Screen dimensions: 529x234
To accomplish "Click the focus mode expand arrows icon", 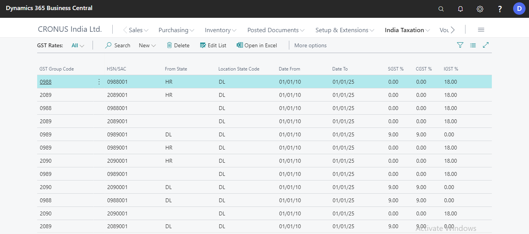I will click(486, 45).
